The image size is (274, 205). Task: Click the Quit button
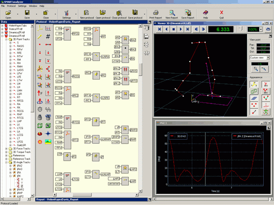tap(221, 14)
